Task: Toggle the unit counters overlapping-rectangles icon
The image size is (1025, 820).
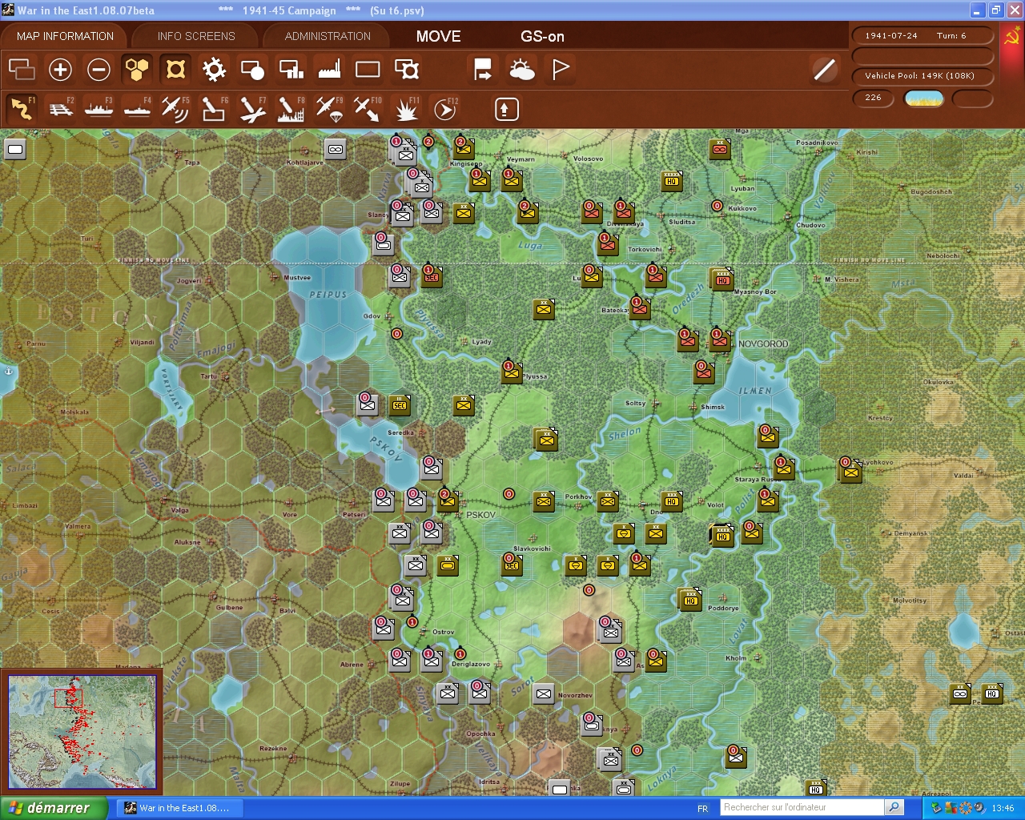Action: [x=22, y=70]
